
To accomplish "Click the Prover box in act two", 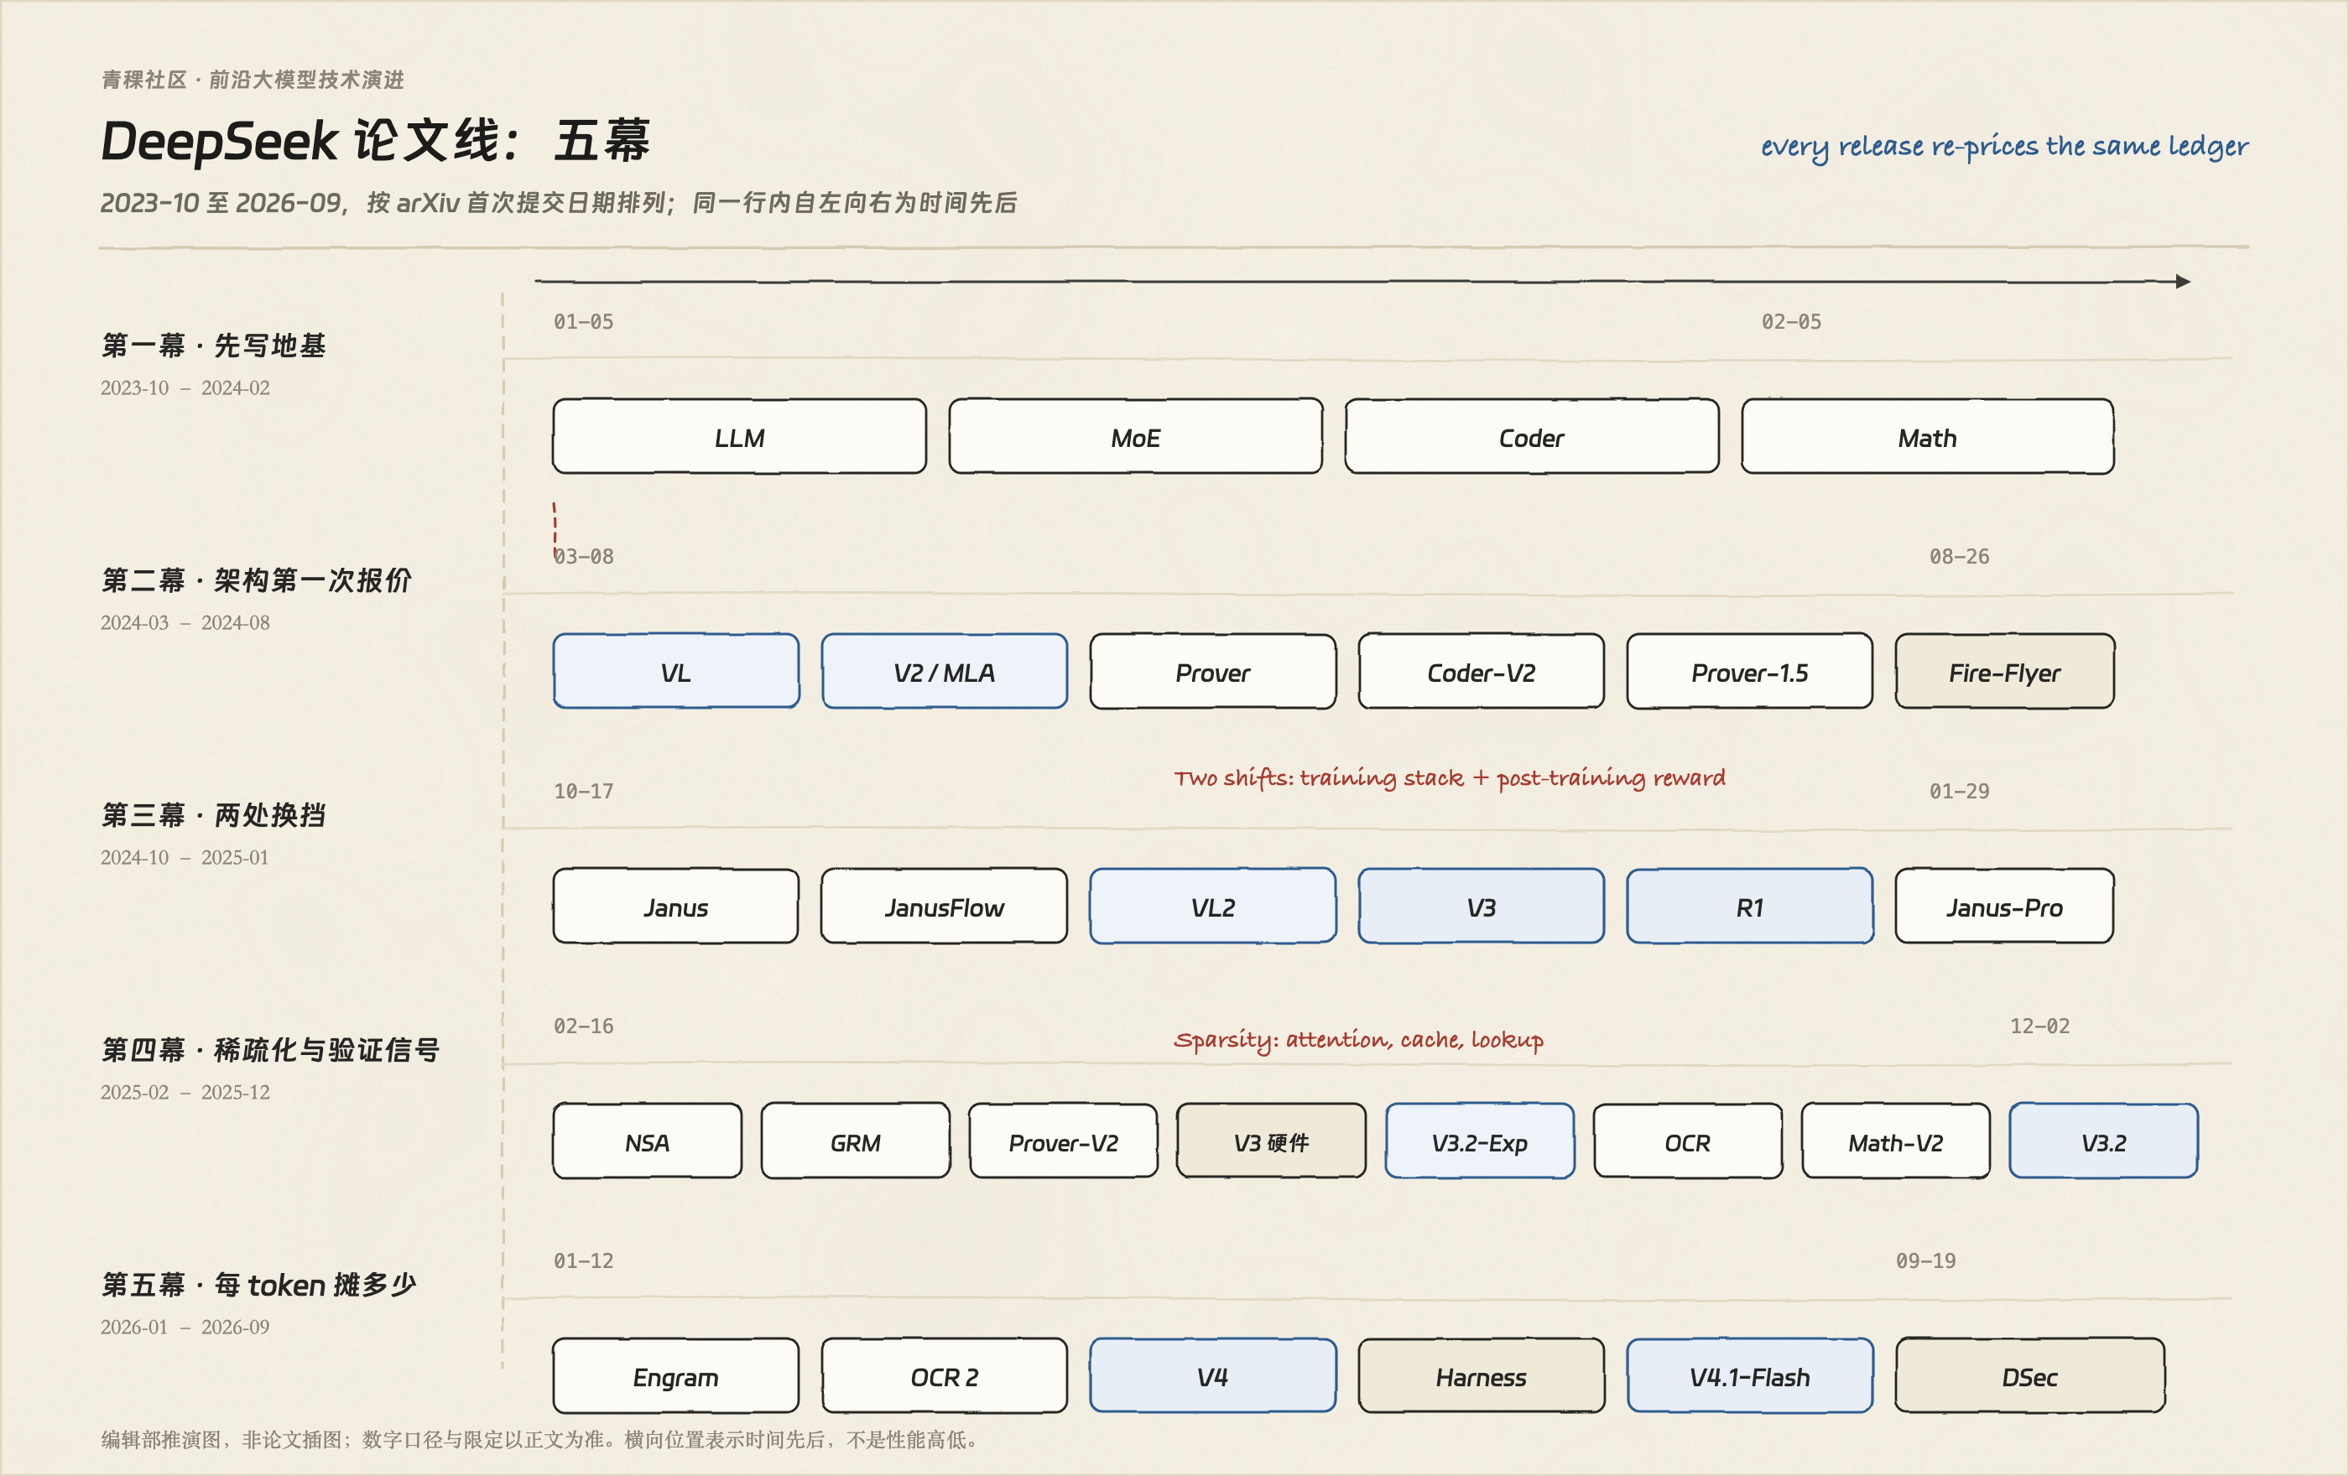I will [x=1212, y=672].
